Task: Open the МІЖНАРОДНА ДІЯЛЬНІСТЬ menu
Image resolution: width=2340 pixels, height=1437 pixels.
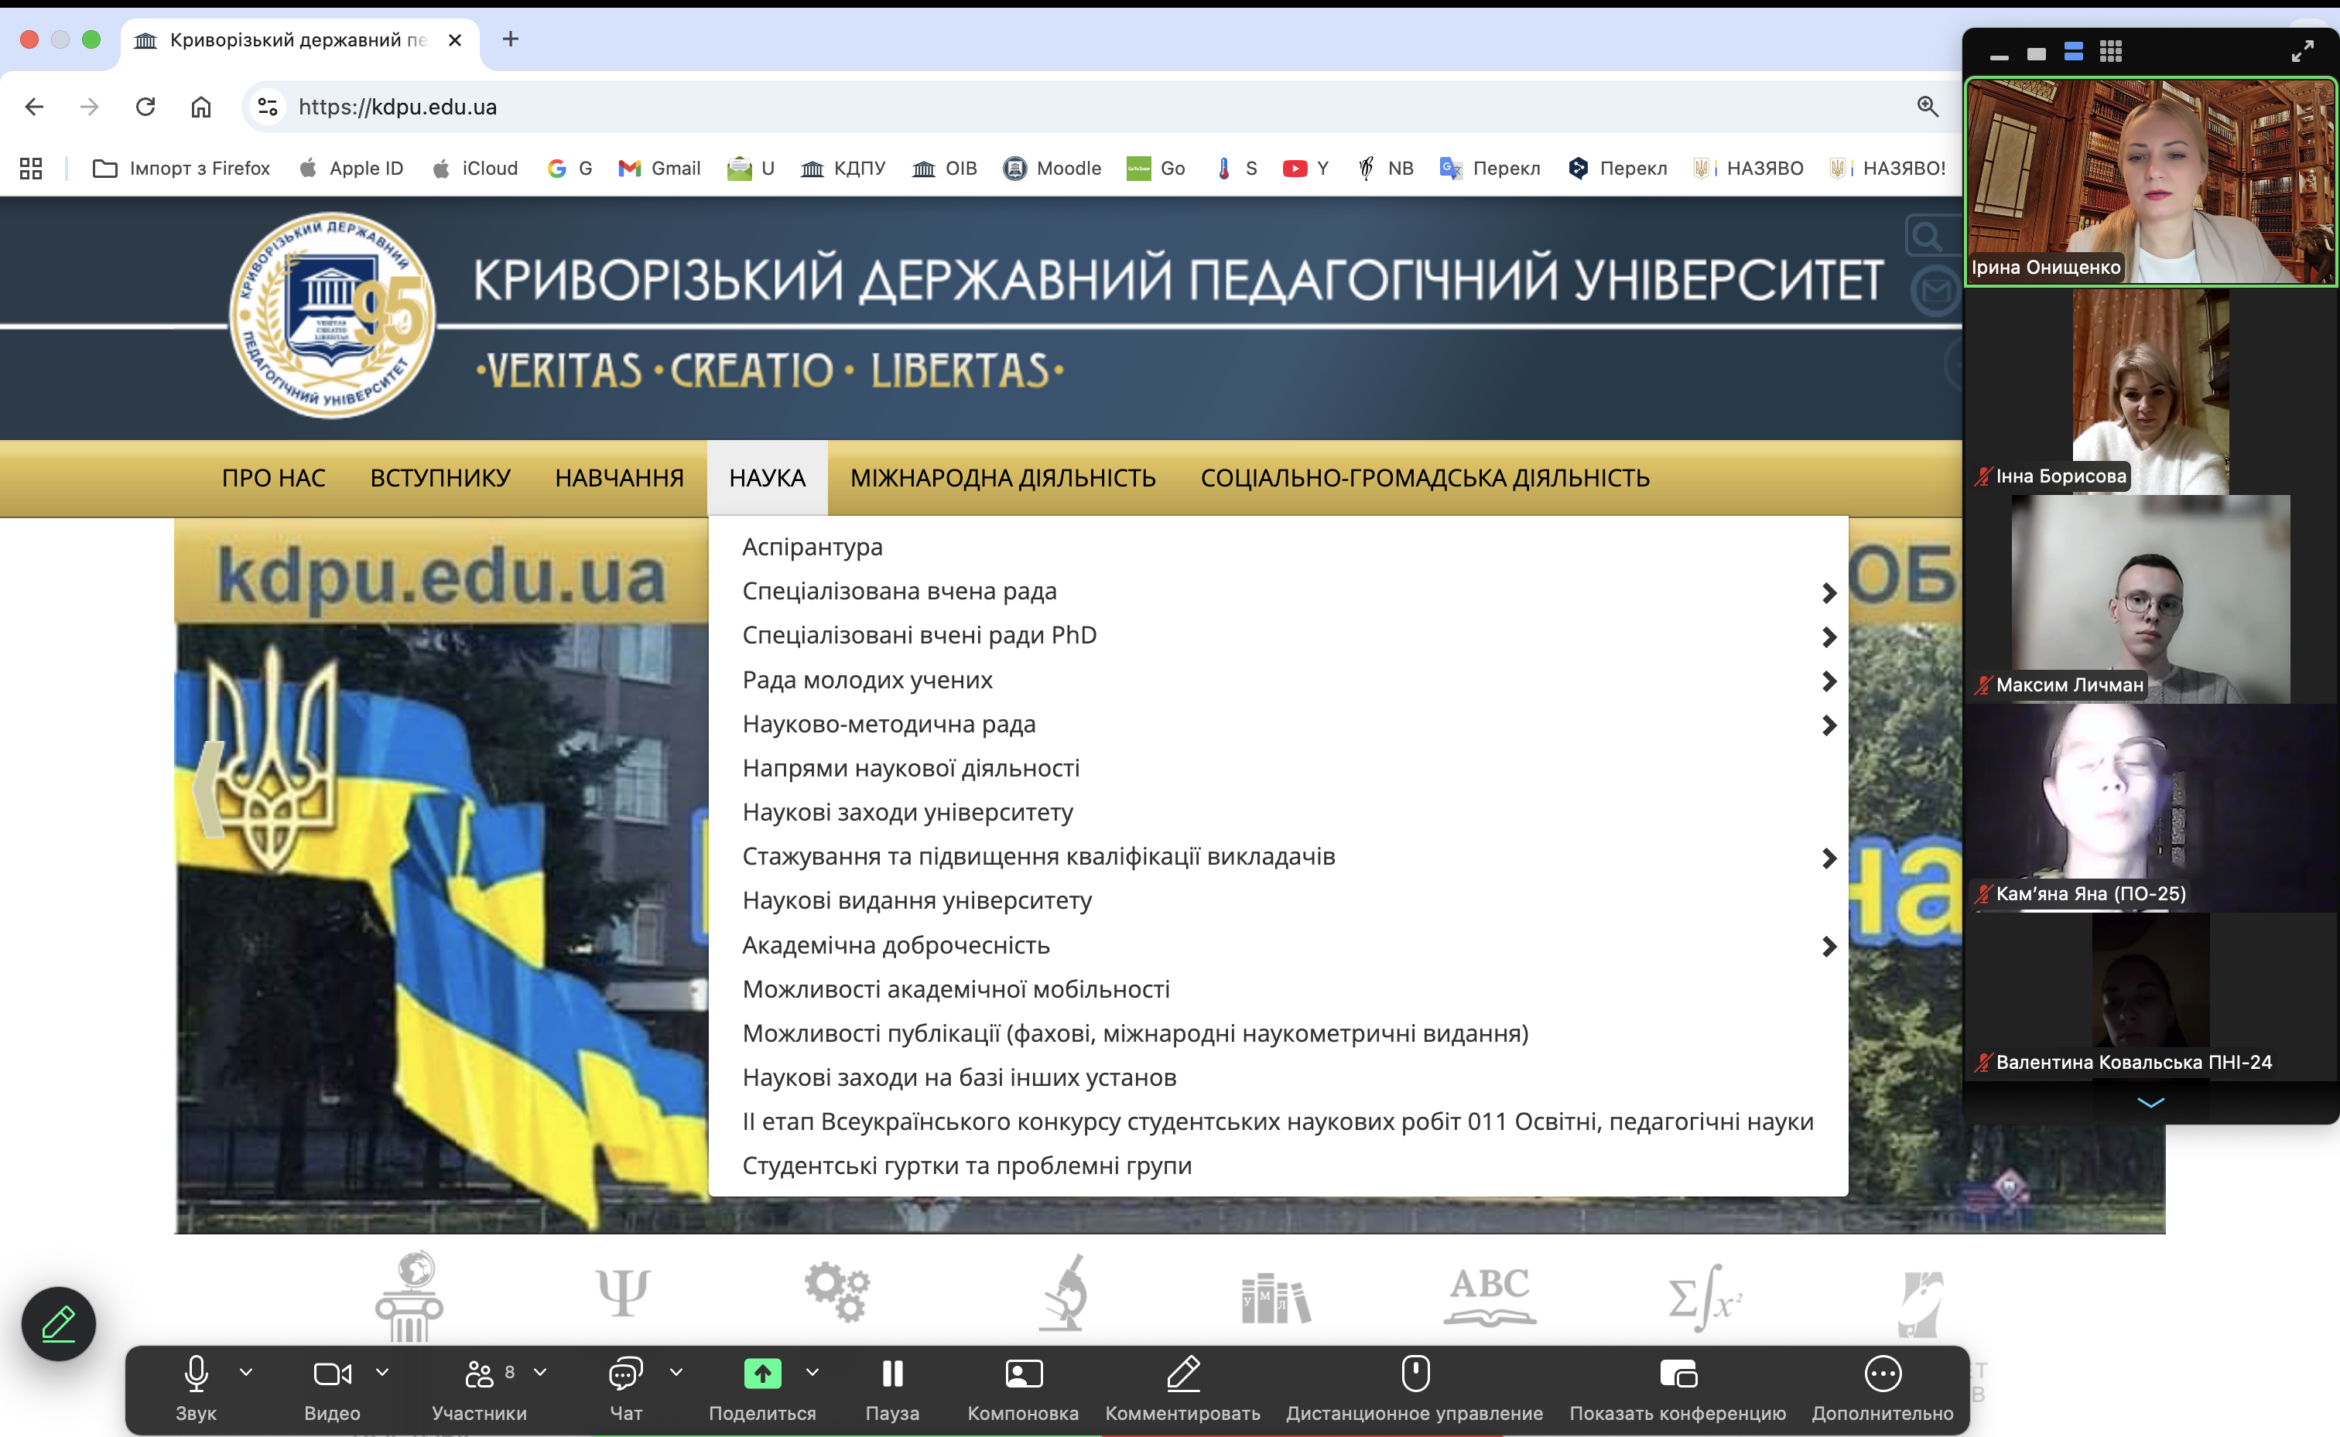Action: tap(1002, 478)
